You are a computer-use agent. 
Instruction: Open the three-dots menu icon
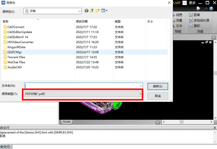185,3
